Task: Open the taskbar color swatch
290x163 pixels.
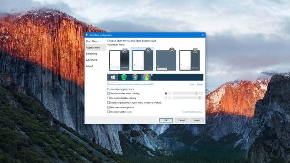Action: click(170, 98)
